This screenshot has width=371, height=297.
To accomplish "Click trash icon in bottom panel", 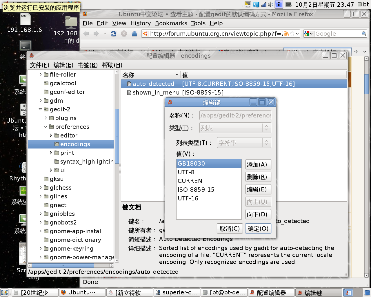I will [x=367, y=293].
